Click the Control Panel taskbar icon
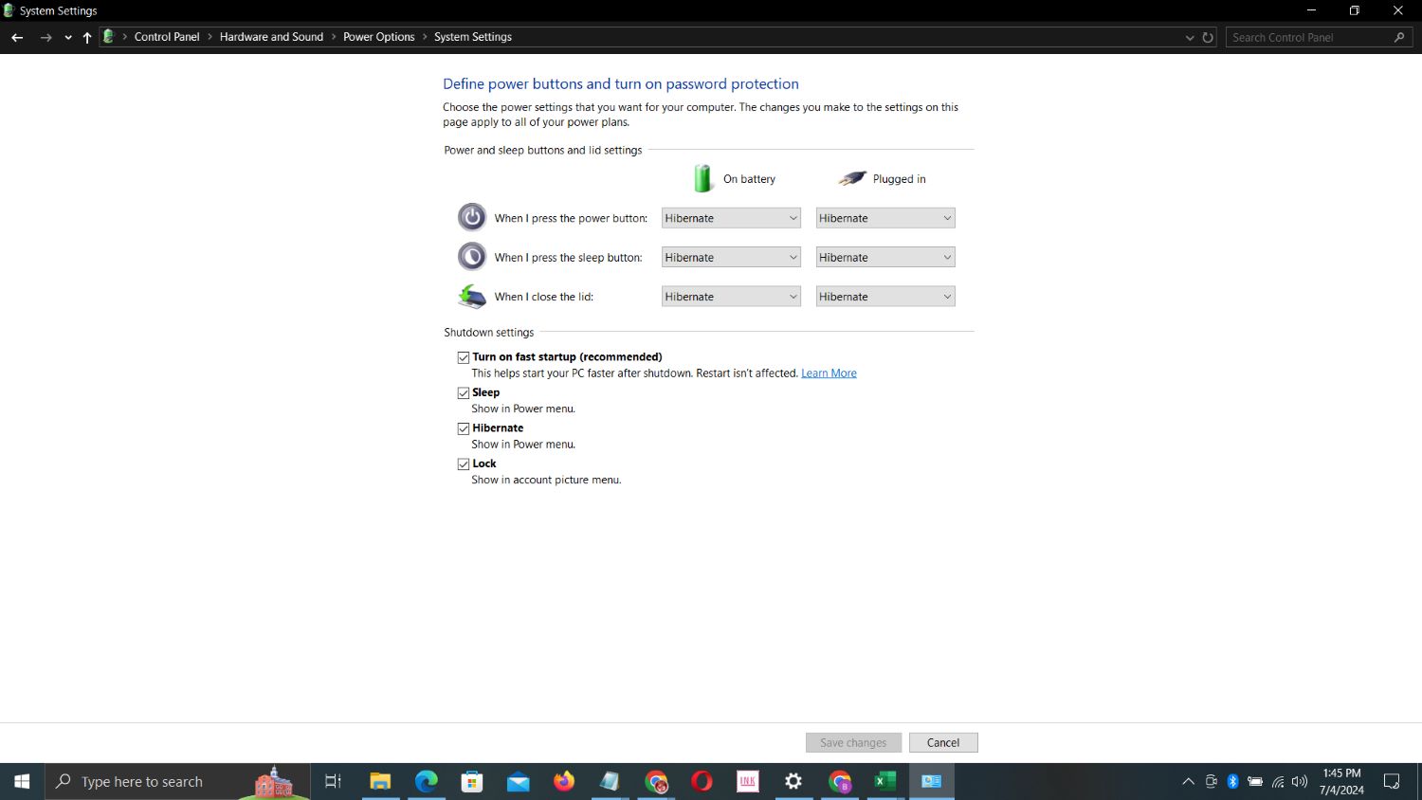Image resolution: width=1422 pixels, height=800 pixels. tap(931, 781)
